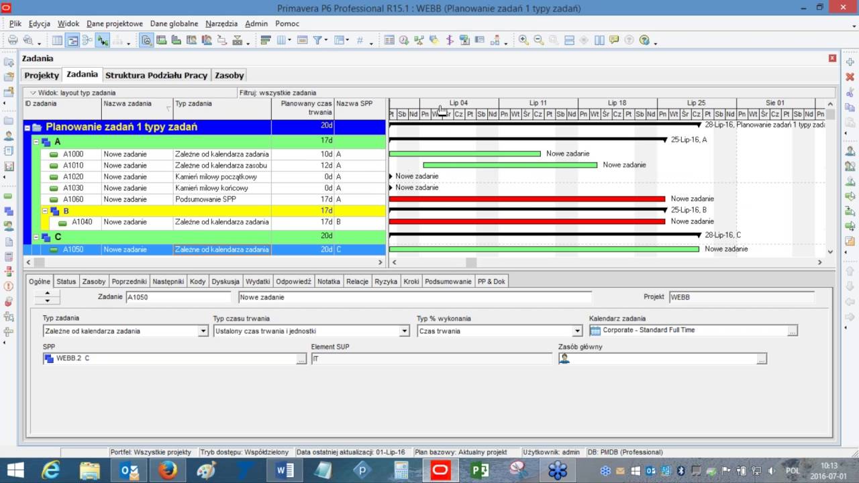Open the Następniki details tab
The image size is (859, 483).
168,281
